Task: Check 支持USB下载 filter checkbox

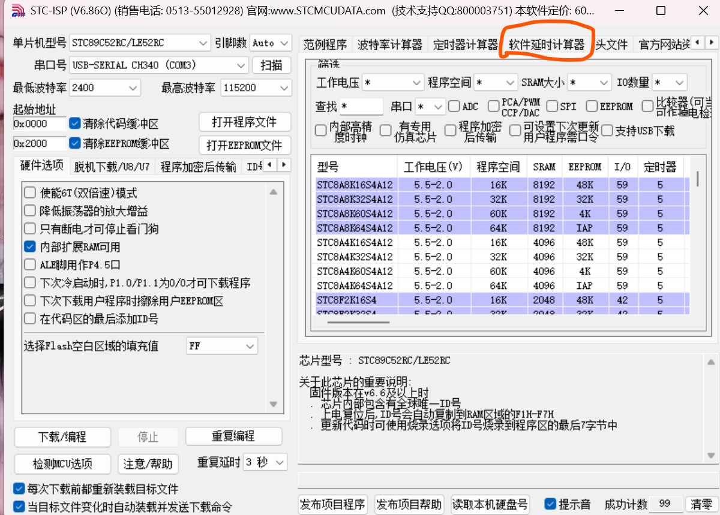Action: (x=607, y=130)
